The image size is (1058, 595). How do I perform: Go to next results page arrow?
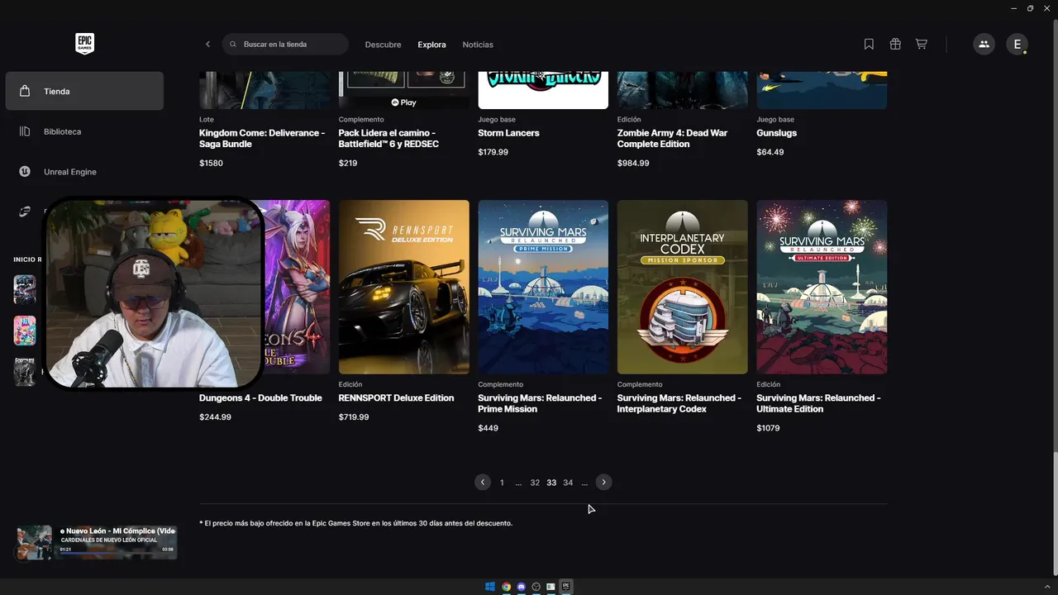pos(604,483)
